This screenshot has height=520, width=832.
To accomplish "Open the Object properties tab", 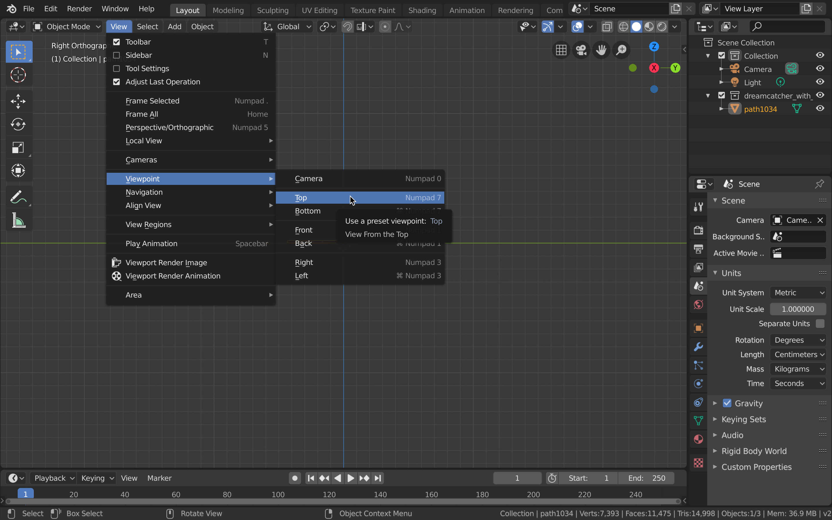I will pyautogui.click(x=698, y=328).
